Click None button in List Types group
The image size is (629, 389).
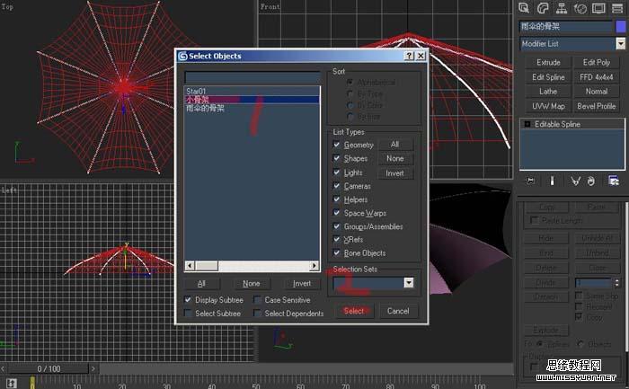point(395,158)
